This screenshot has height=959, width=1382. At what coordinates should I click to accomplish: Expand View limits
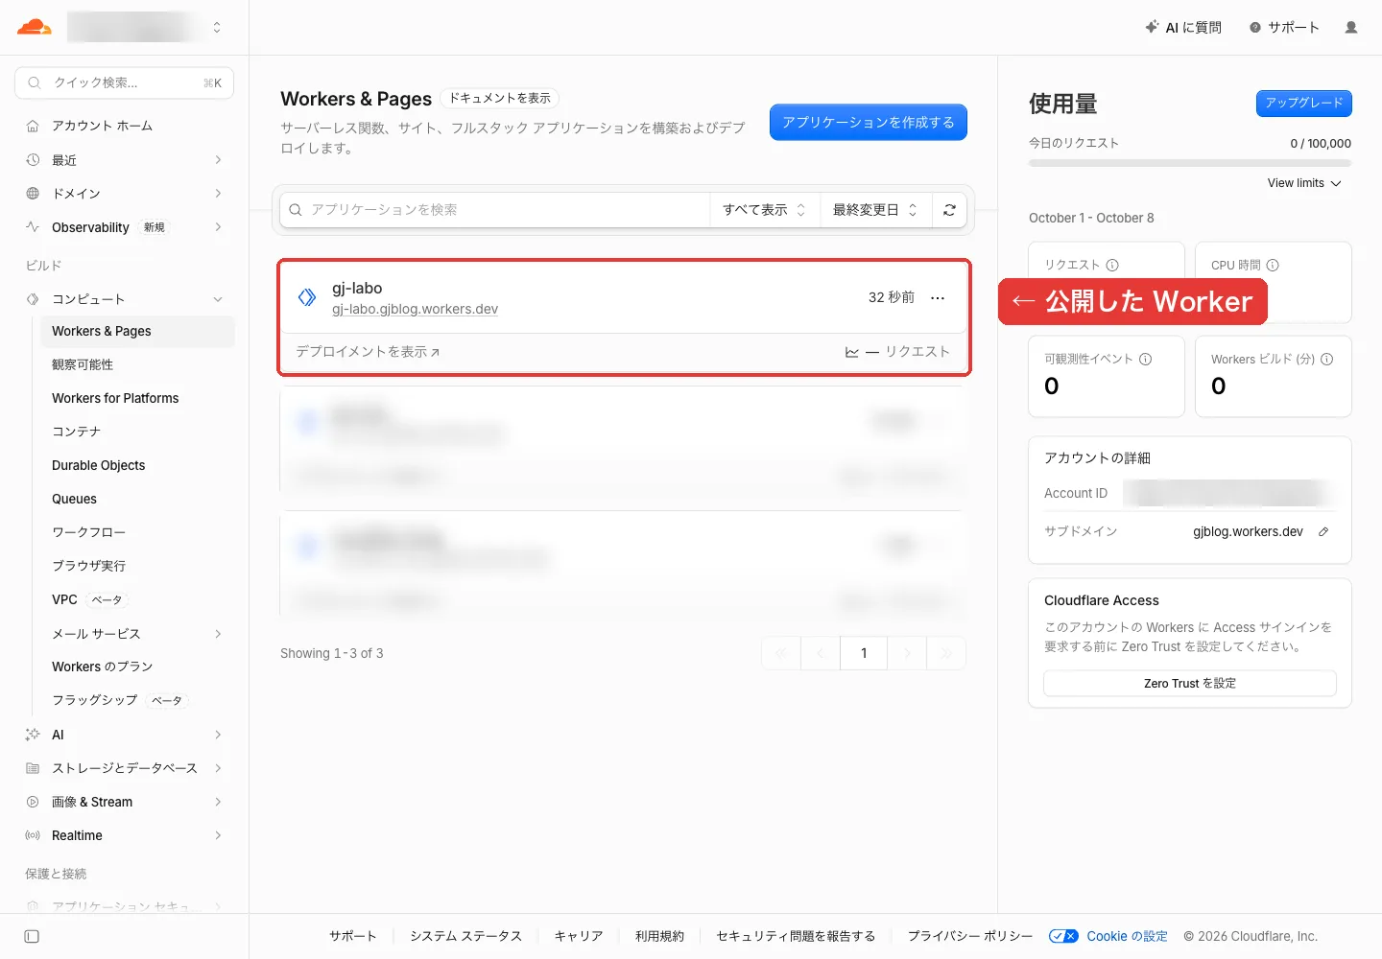coord(1304,183)
